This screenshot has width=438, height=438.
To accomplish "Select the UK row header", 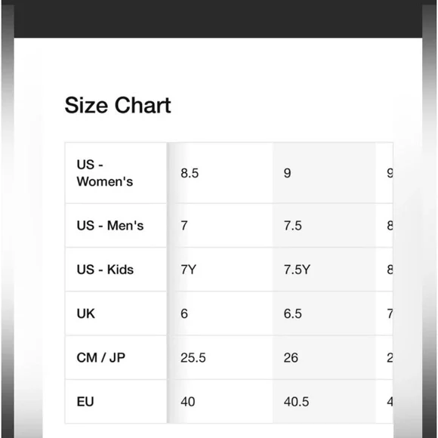I will click(116, 313).
